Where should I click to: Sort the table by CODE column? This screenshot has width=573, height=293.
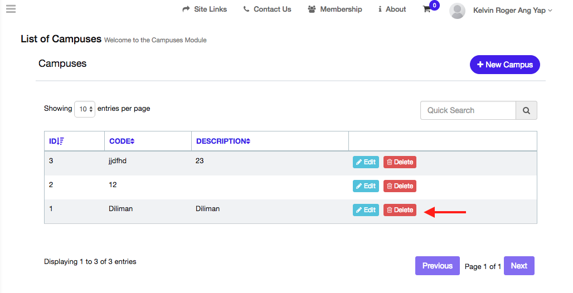[122, 141]
